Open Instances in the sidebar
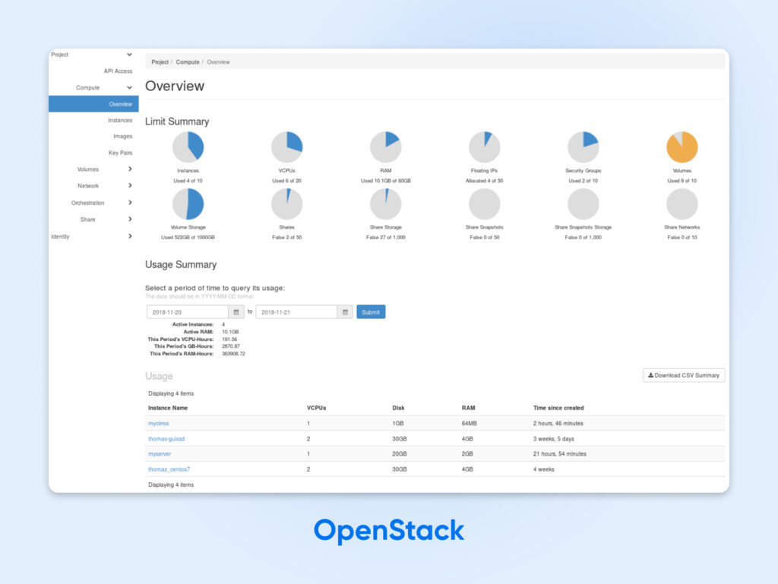 [x=120, y=120]
